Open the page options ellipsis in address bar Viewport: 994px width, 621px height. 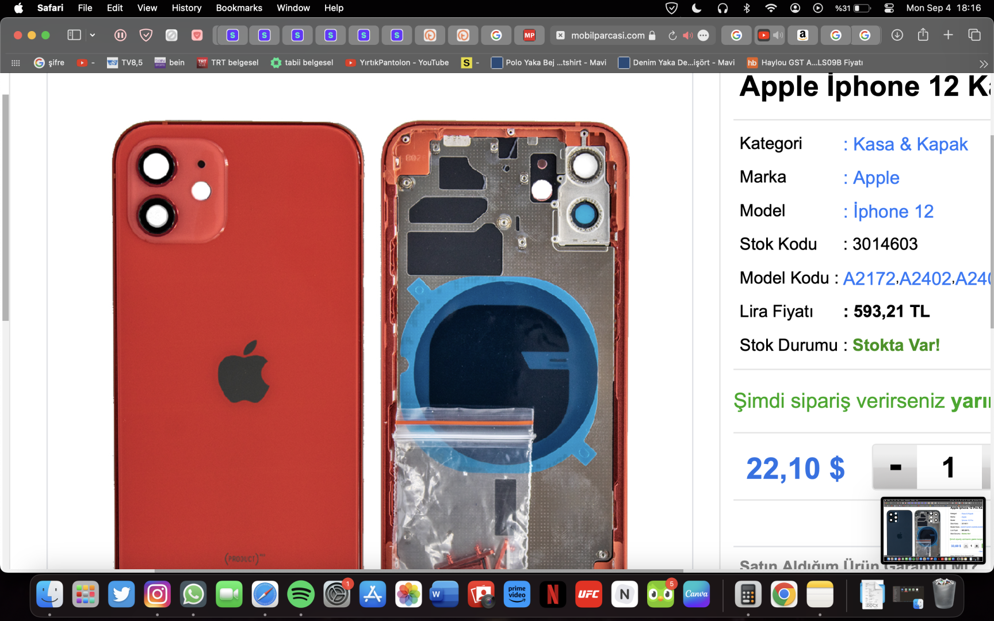coord(703,36)
